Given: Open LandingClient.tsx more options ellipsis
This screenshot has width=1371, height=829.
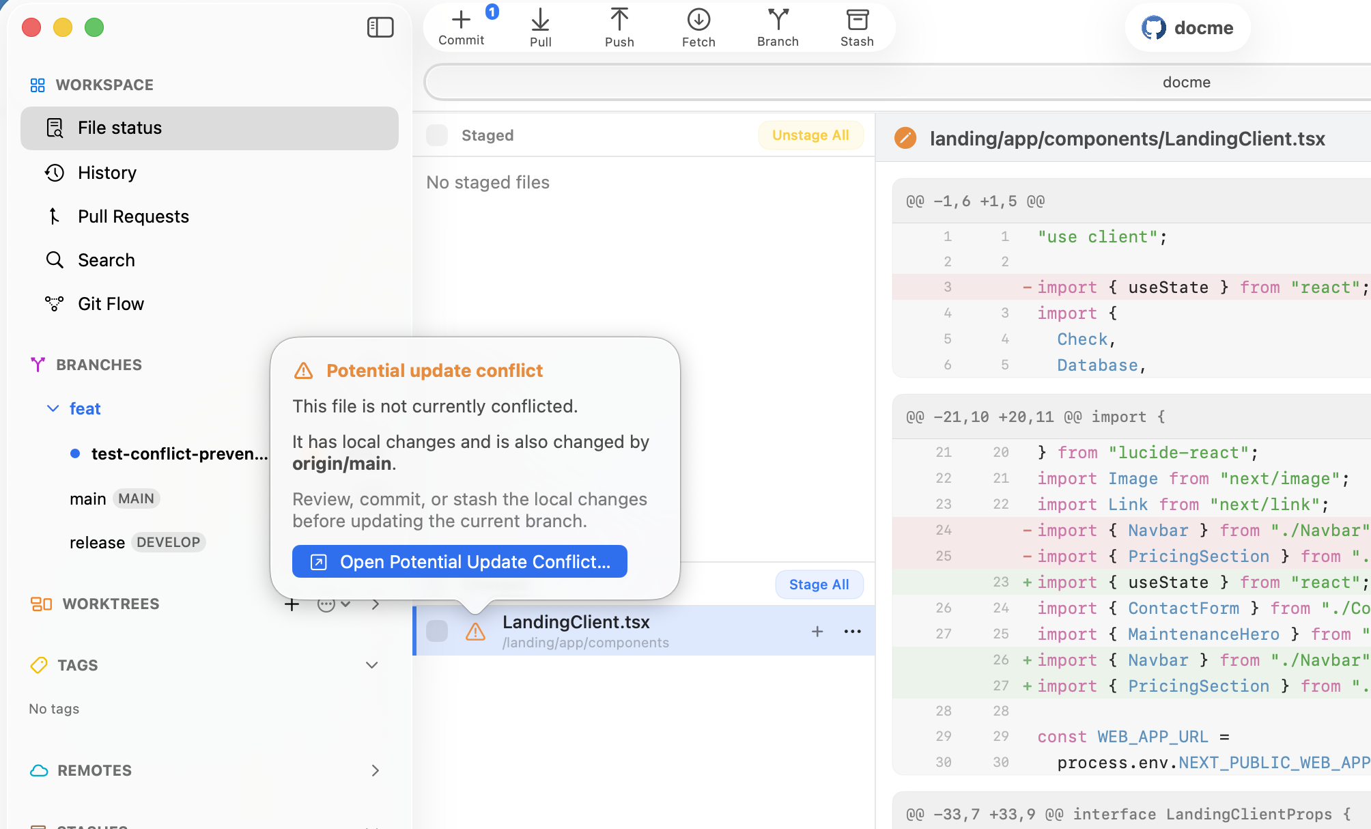Looking at the screenshot, I should coord(853,632).
